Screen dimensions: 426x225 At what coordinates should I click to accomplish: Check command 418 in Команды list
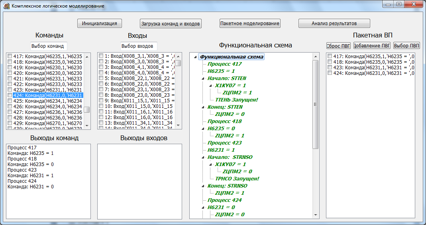tap(10, 62)
